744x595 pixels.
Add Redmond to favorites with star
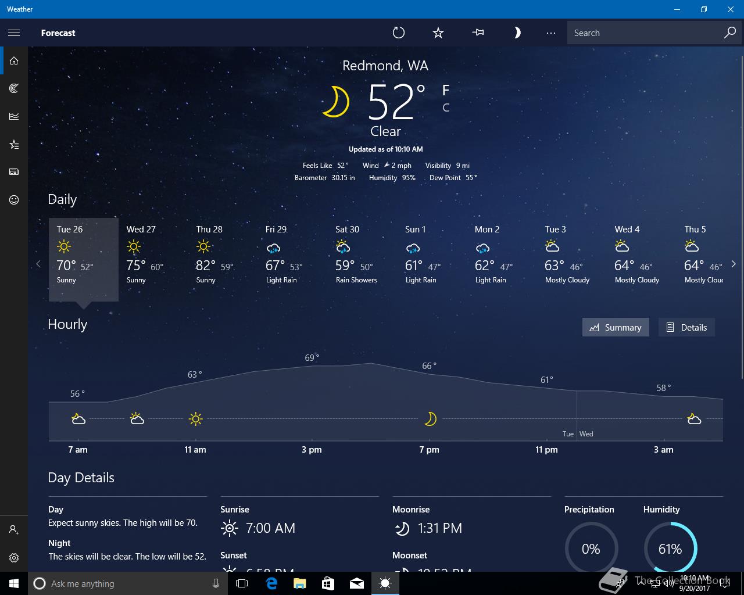pyautogui.click(x=438, y=33)
